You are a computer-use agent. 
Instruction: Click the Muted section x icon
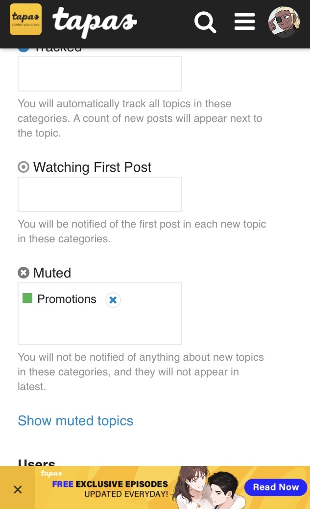pyautogui.click(x=24, y=273)
